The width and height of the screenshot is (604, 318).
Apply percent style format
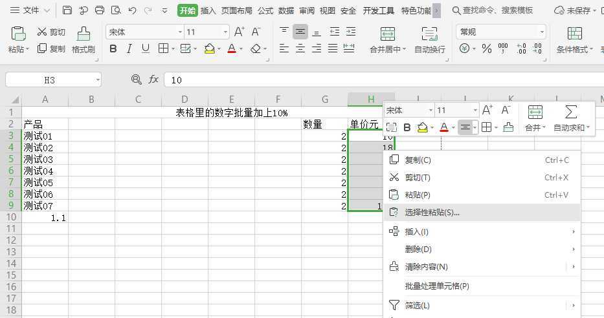tap(487, 49)
